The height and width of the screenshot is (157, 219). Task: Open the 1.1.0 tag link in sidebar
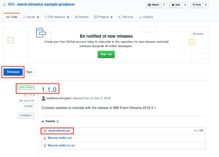31,95
